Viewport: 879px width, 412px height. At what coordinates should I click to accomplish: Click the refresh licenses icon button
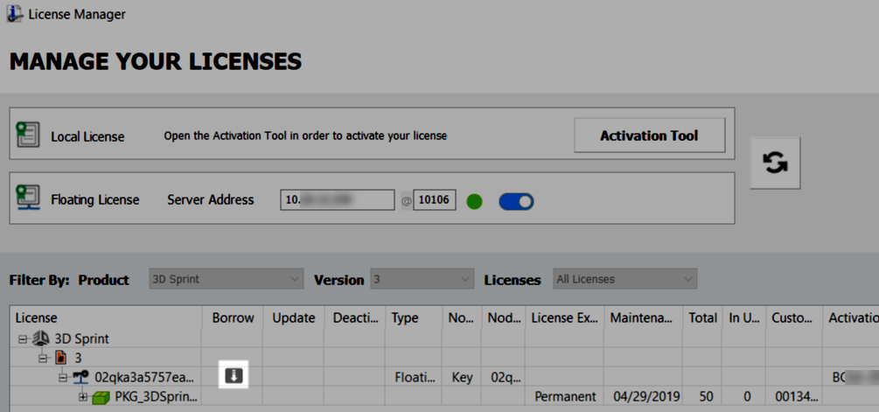click(775, 163)
